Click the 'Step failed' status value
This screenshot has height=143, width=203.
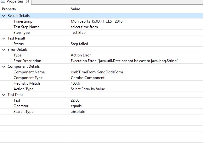click(79, 44)
